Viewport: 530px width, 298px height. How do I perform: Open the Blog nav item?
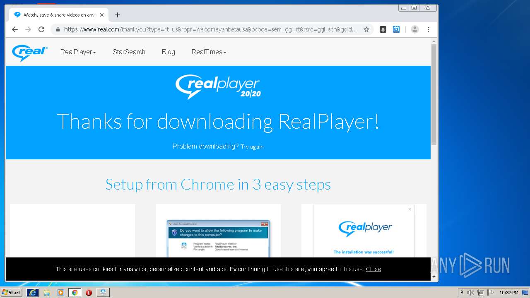tap(169, 52)
